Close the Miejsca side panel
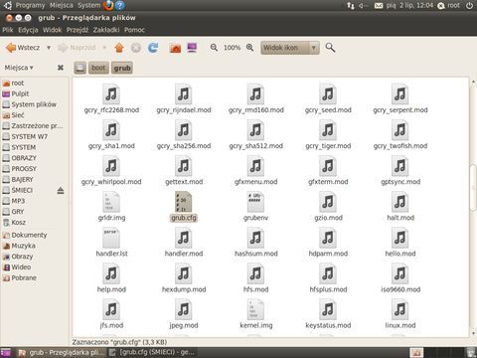Screen dimensions: 477x358 click(61, 68)
